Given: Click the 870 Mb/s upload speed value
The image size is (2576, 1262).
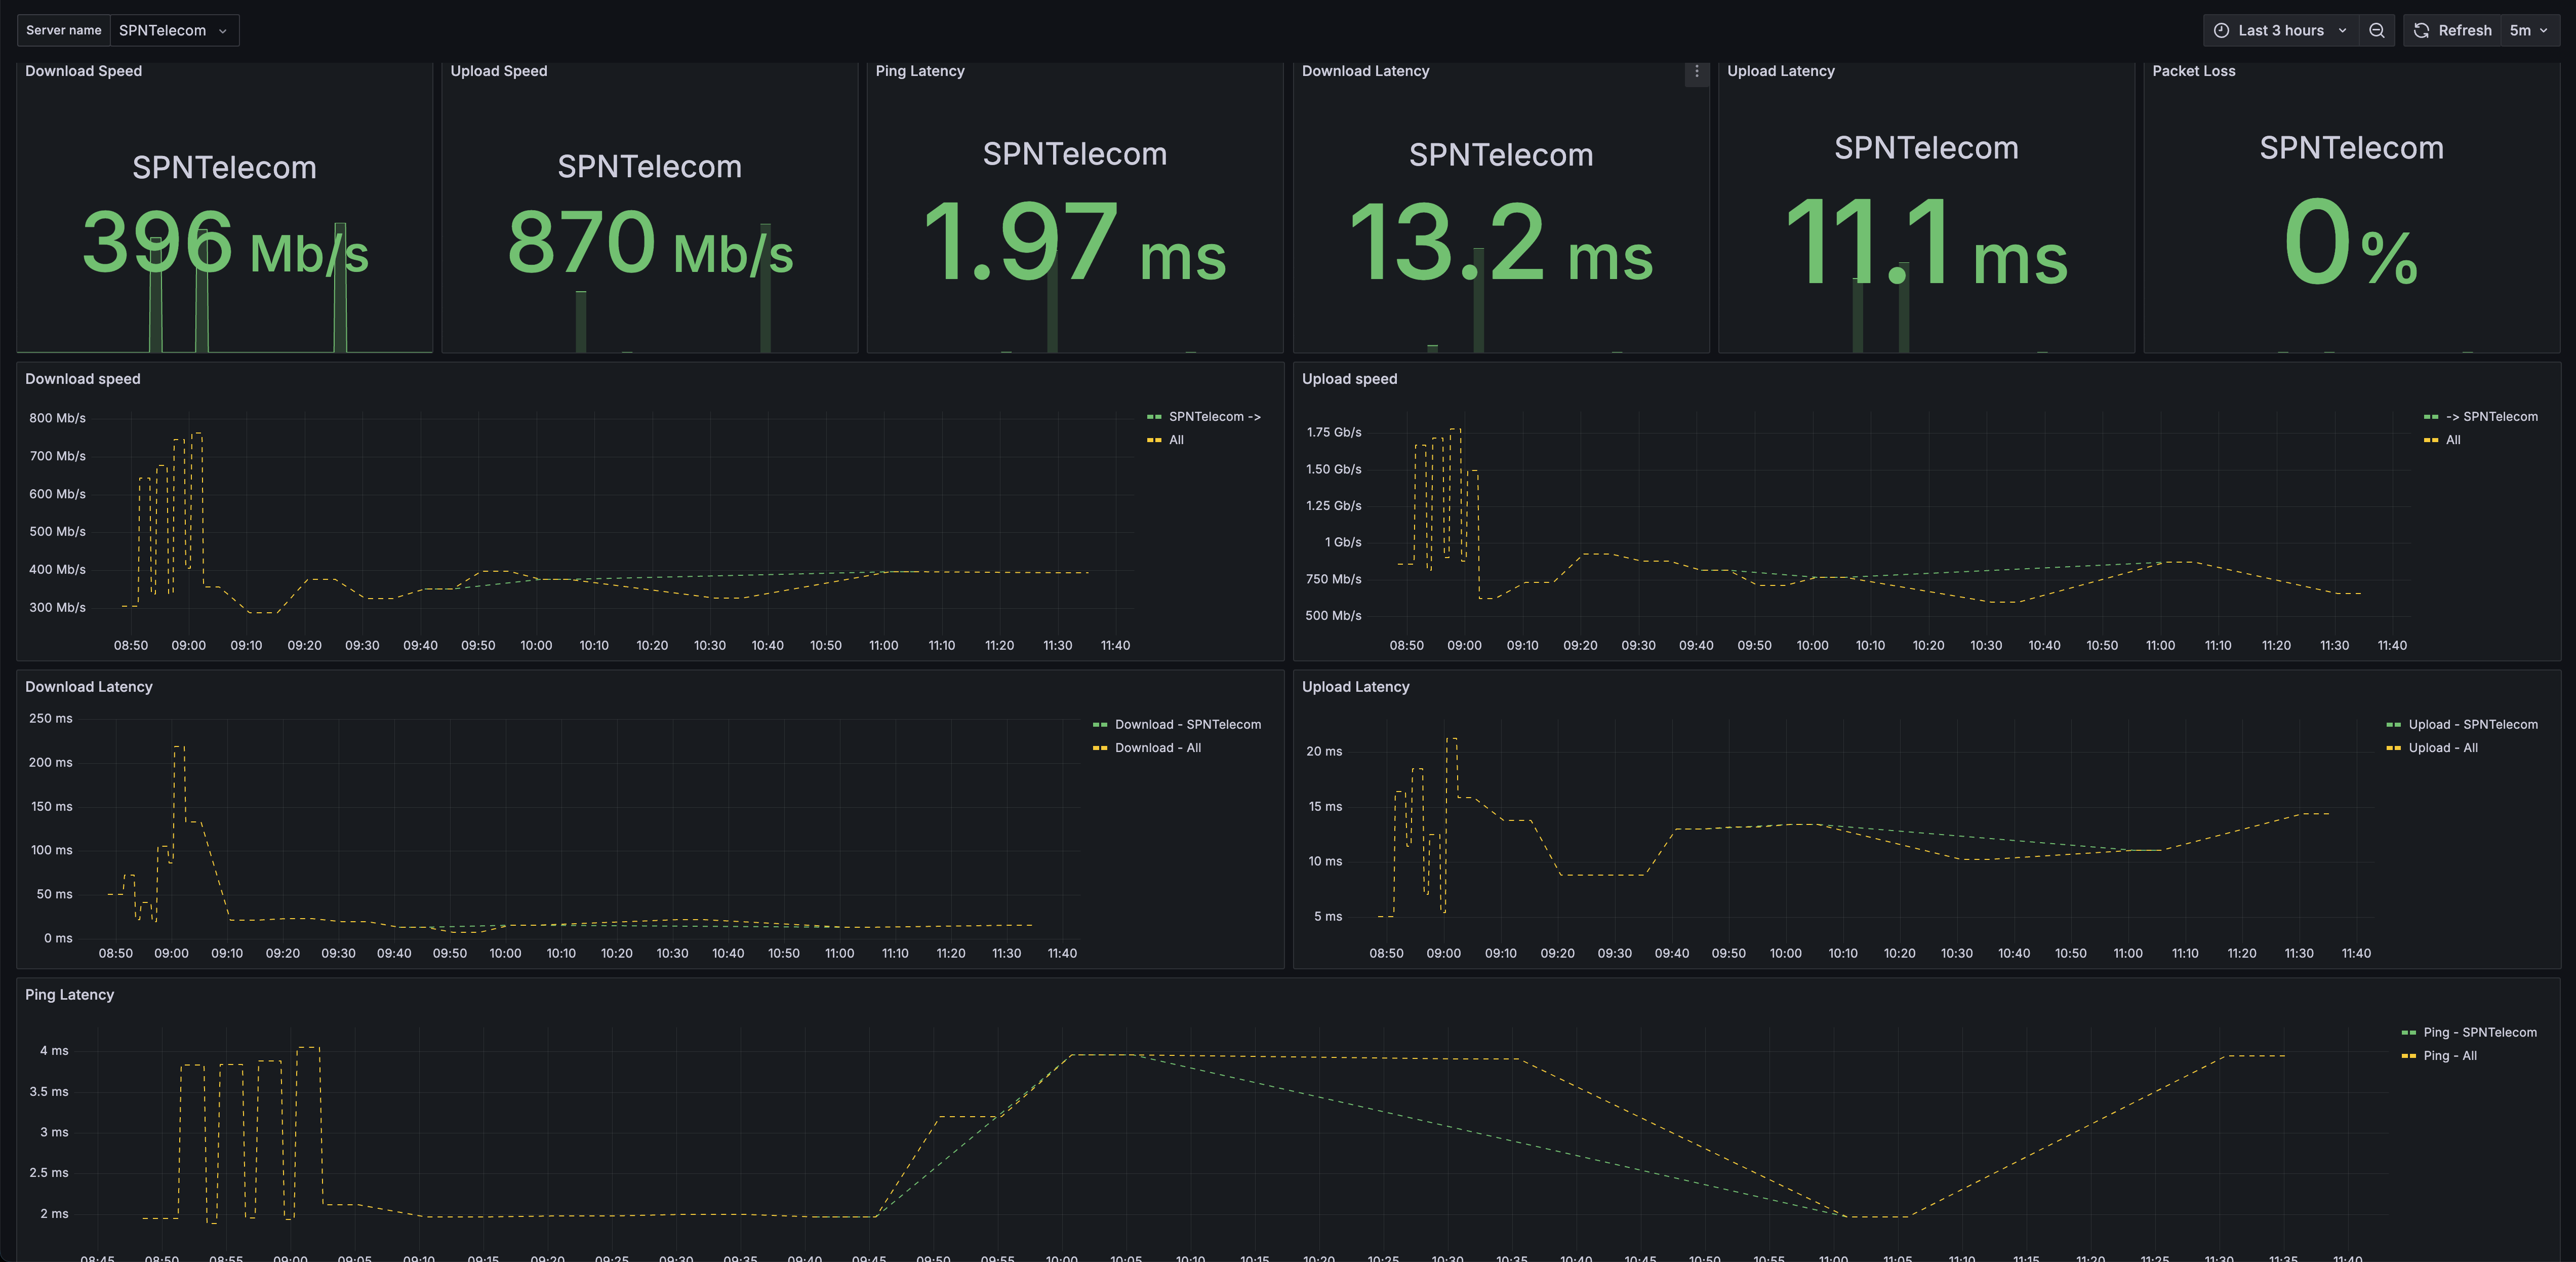Looking at the screenshot, I should (650, 242).
